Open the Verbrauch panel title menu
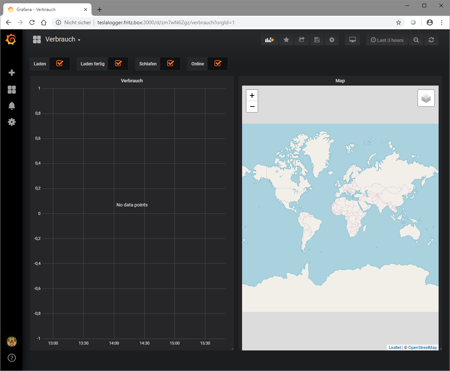Image resolution: width=450 pixels, height=371 pixels. point(132,81)
